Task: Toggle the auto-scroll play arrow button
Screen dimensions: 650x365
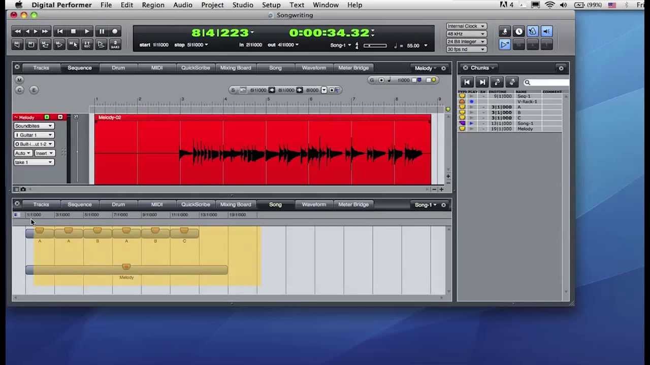Action: (505, 45)
